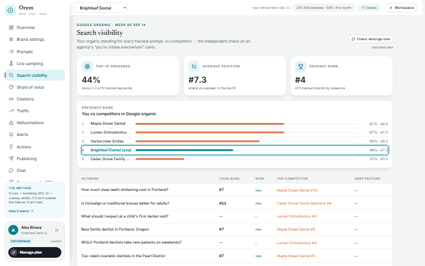Click 'Is Invisalign or traditional braces better for adults?'
This screenshot has height=266, width=425.
coord(125,203)
